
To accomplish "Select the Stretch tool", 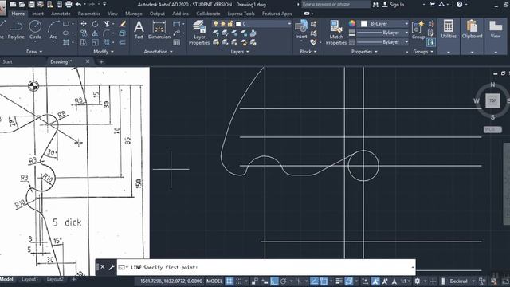I will (x=84, y=42).
